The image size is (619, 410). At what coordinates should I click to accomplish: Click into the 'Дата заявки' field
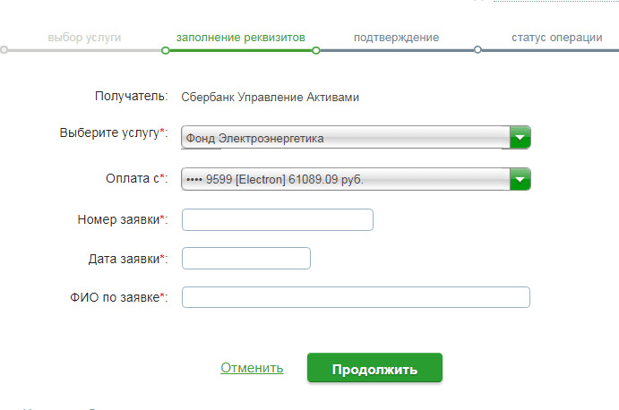[245, 259]
